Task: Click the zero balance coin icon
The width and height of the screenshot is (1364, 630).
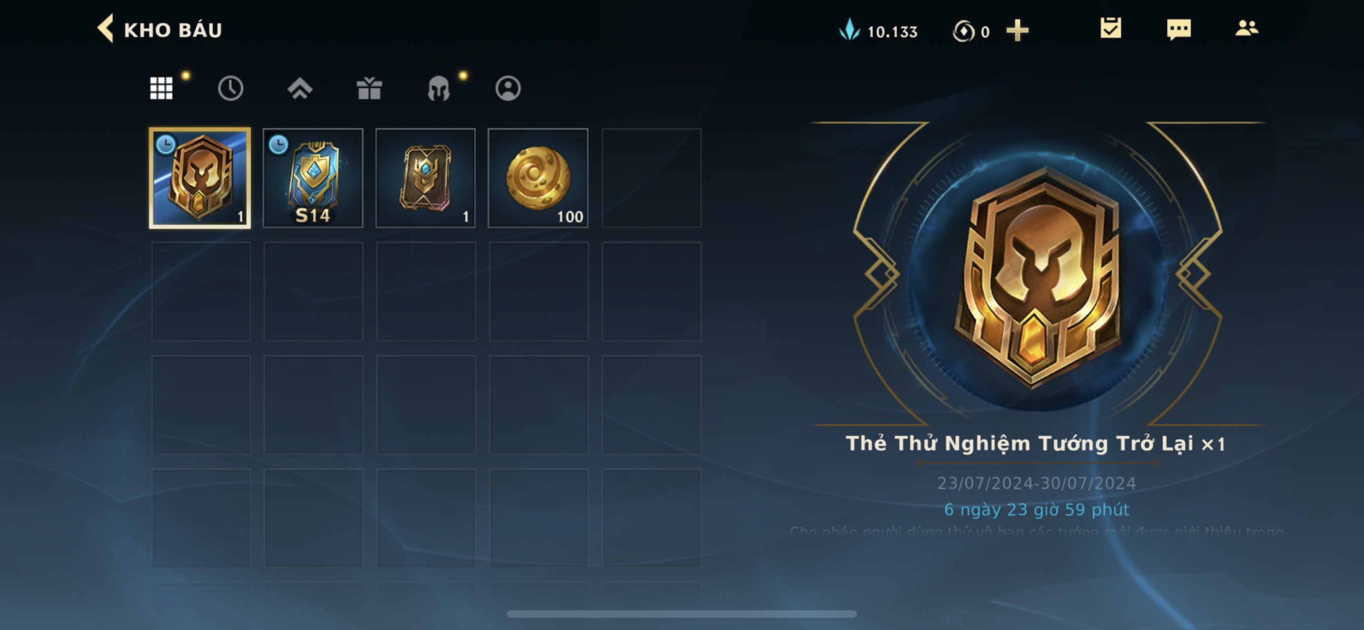Action: pyautogui.click(x=963, y=31)
